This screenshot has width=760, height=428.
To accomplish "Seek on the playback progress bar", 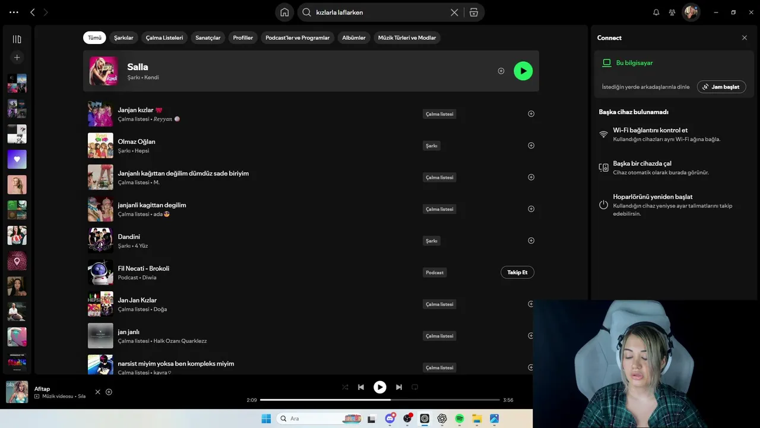I will (380, 400).
